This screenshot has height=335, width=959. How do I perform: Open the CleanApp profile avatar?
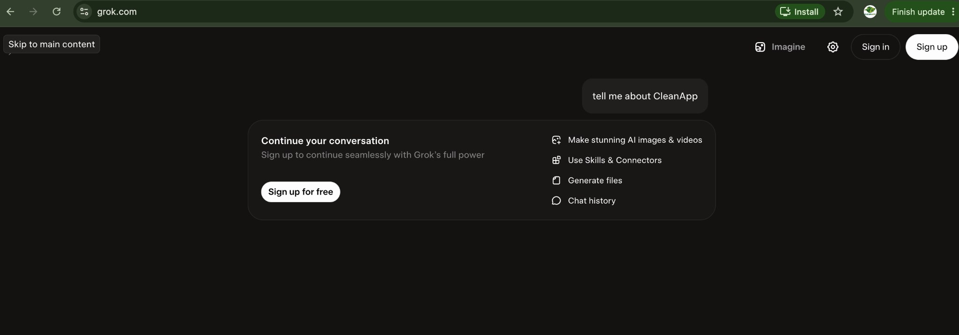coord(870,12)
